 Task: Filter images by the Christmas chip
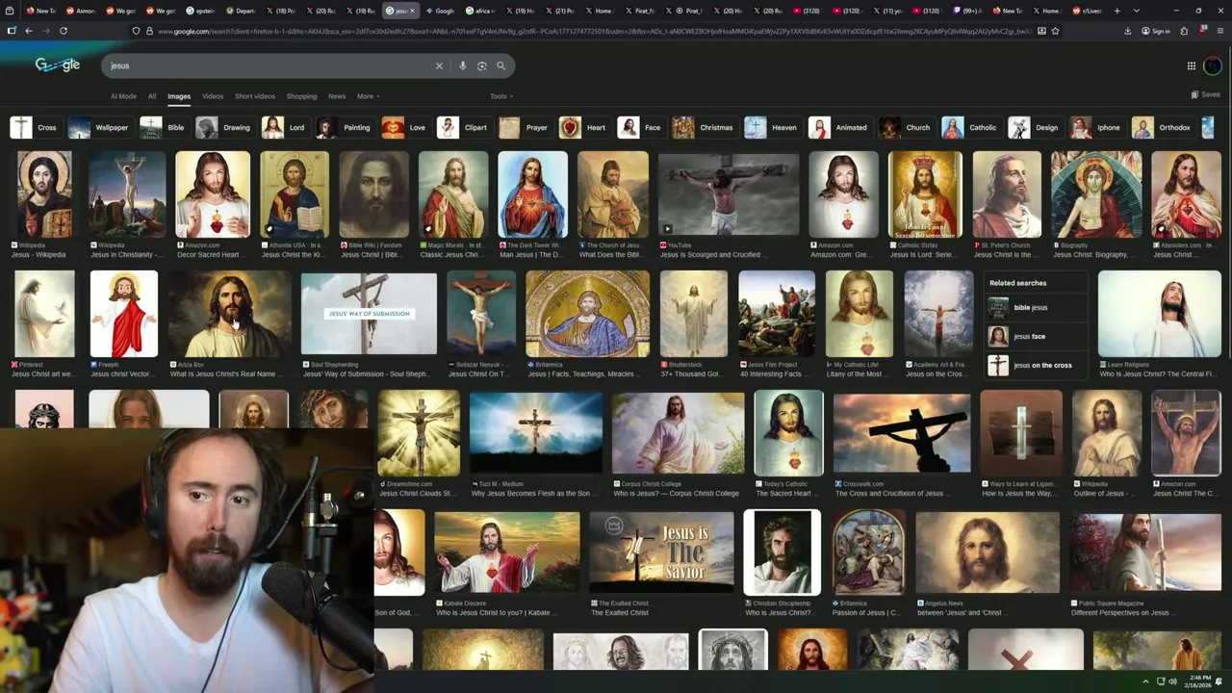click(x=704, y=127)
